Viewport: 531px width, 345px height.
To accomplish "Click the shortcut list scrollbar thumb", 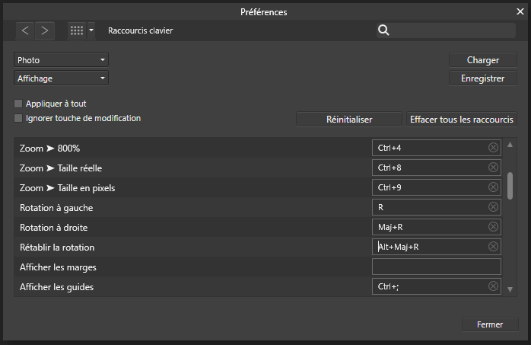I will (x=510, y=186).
